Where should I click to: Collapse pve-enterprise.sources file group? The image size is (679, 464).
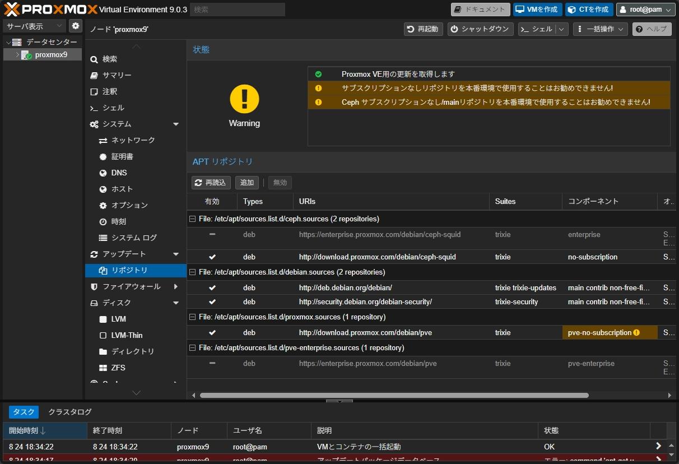coord(193,348)
